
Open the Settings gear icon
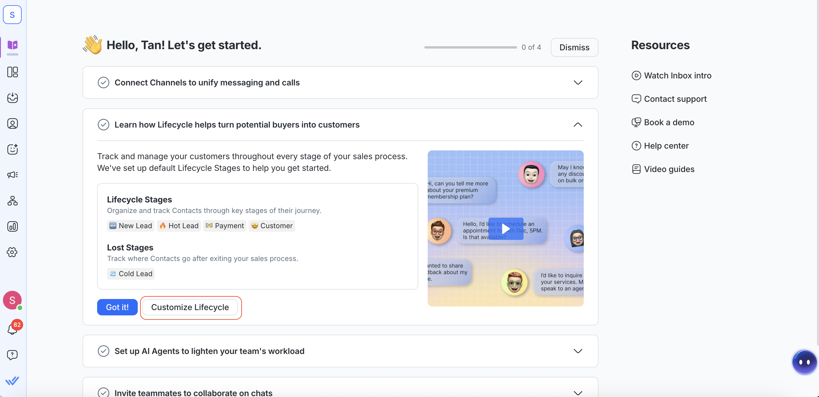pos(12,252)
